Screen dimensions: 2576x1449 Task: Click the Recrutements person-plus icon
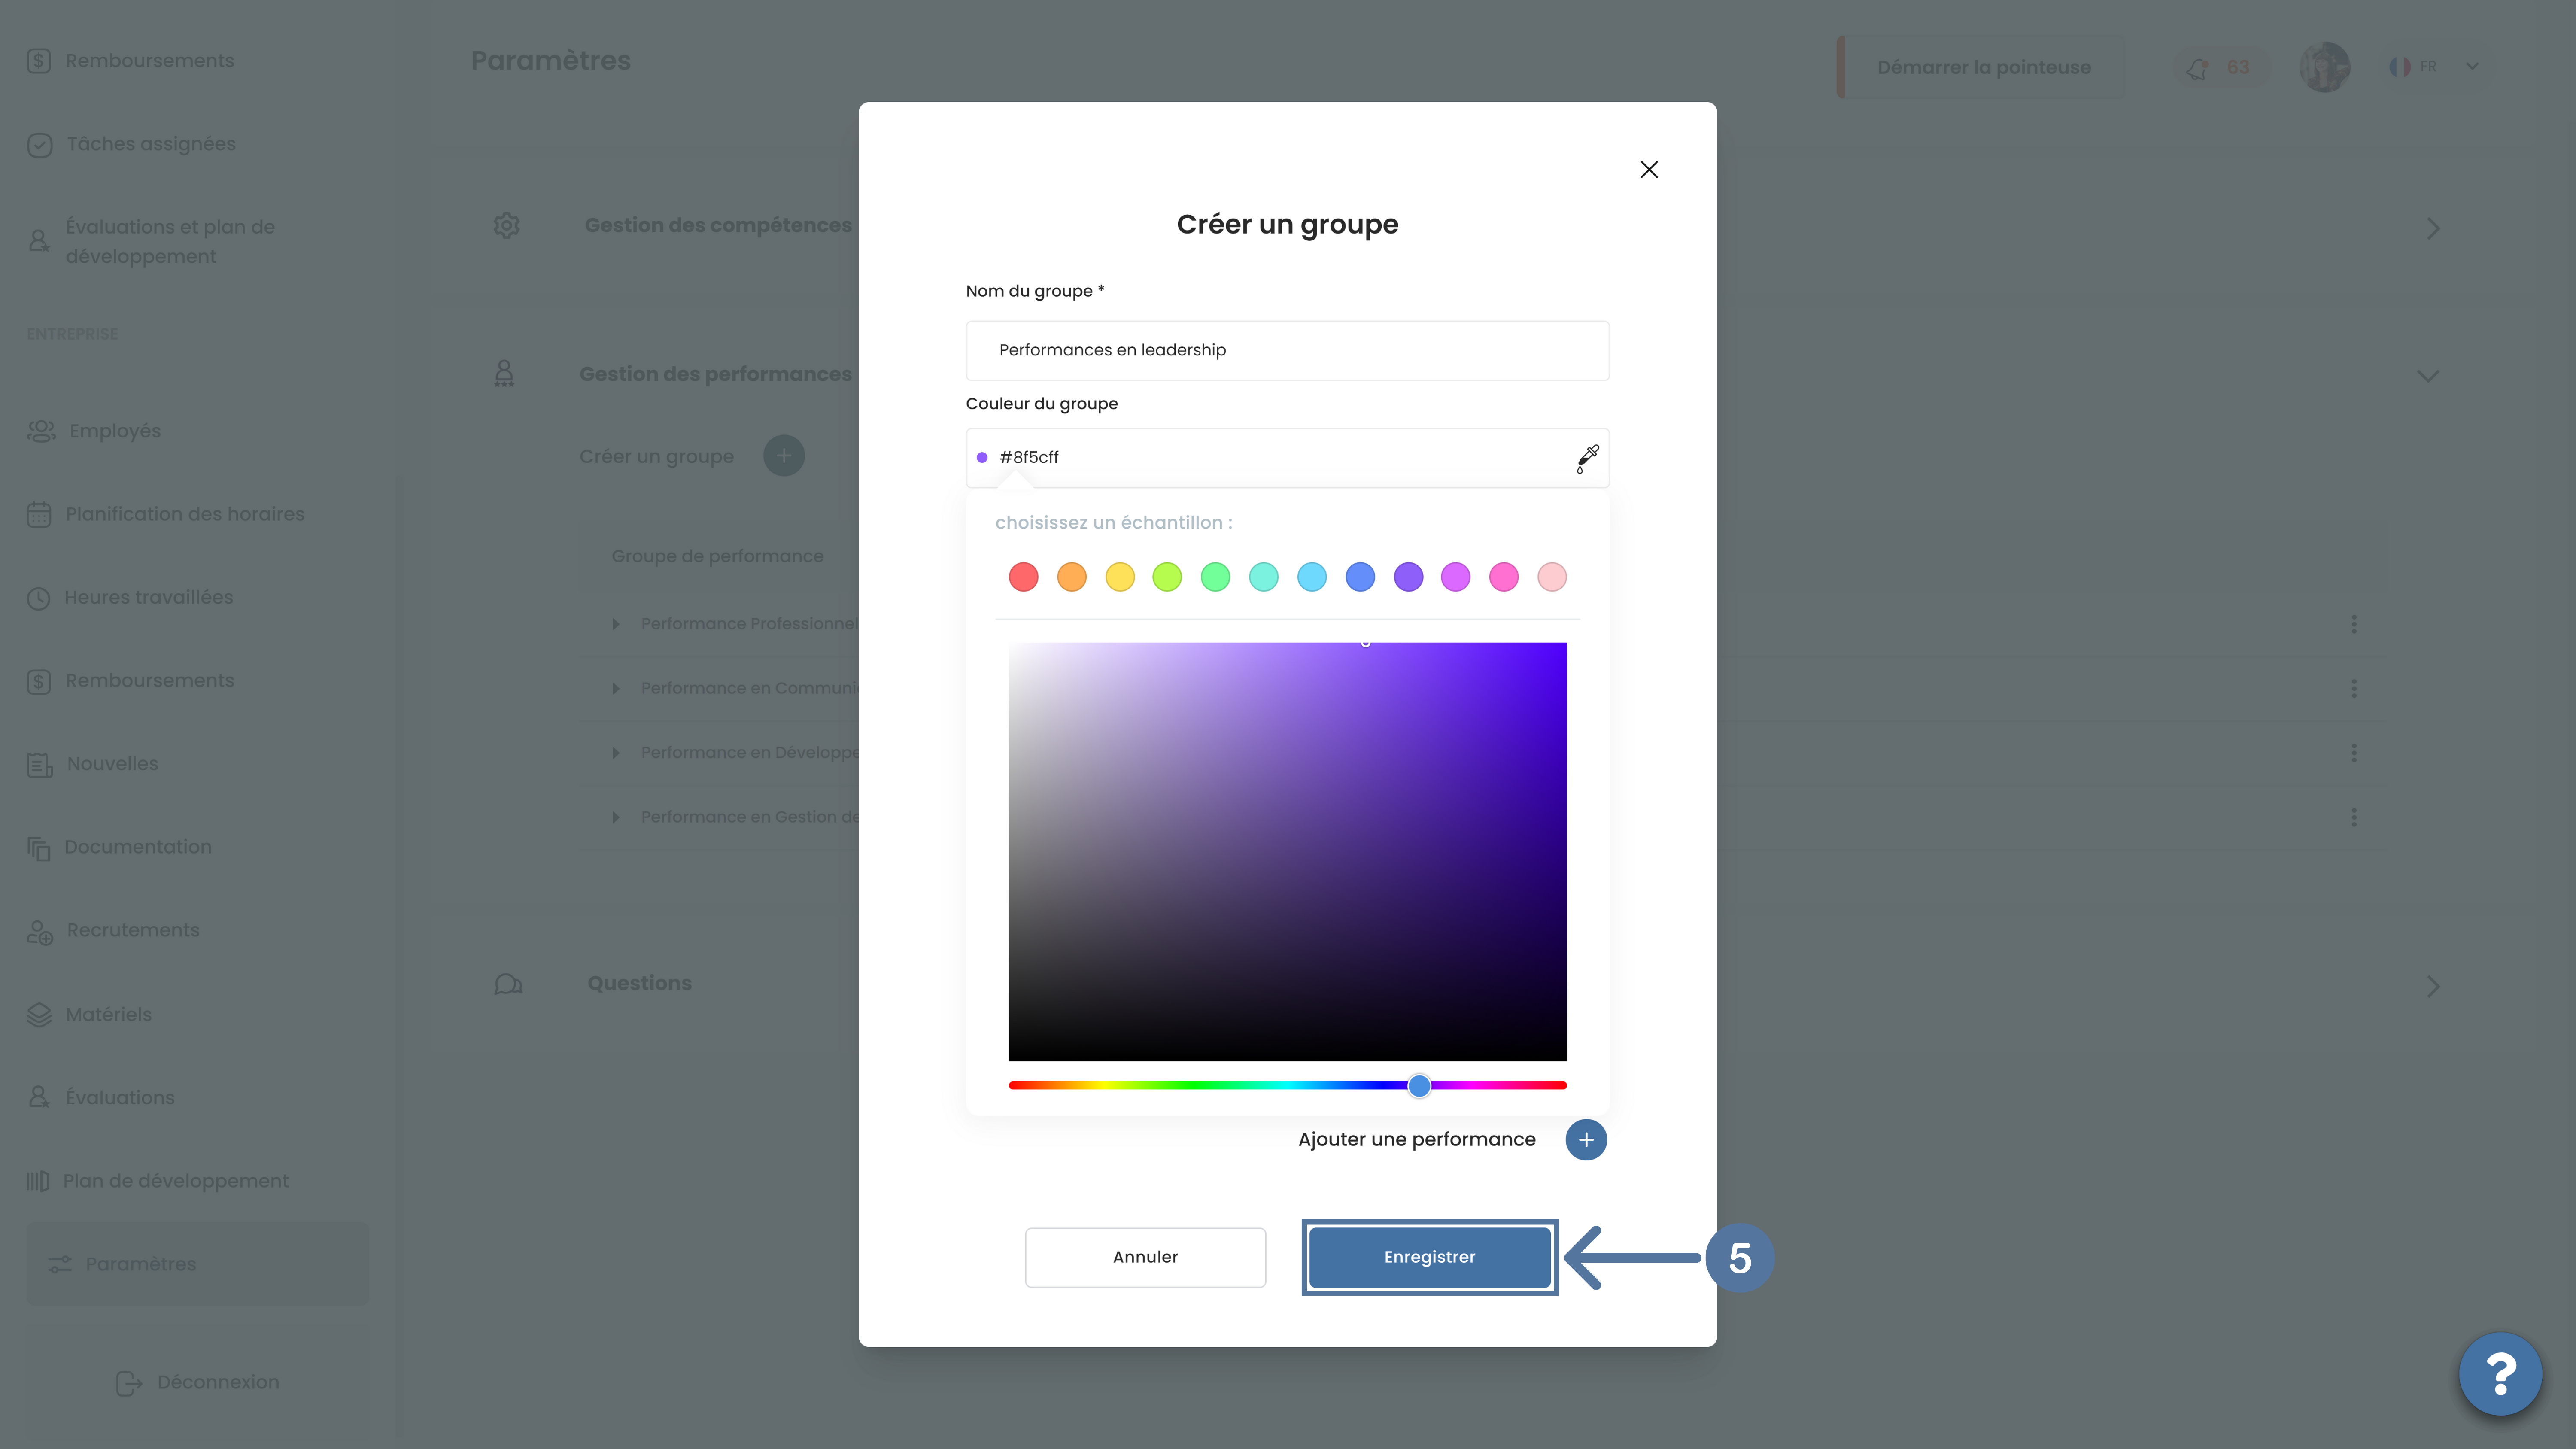coord(39,932)
